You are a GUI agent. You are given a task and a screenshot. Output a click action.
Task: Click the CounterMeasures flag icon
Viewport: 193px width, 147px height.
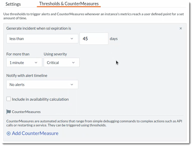[x=9, y=112]
